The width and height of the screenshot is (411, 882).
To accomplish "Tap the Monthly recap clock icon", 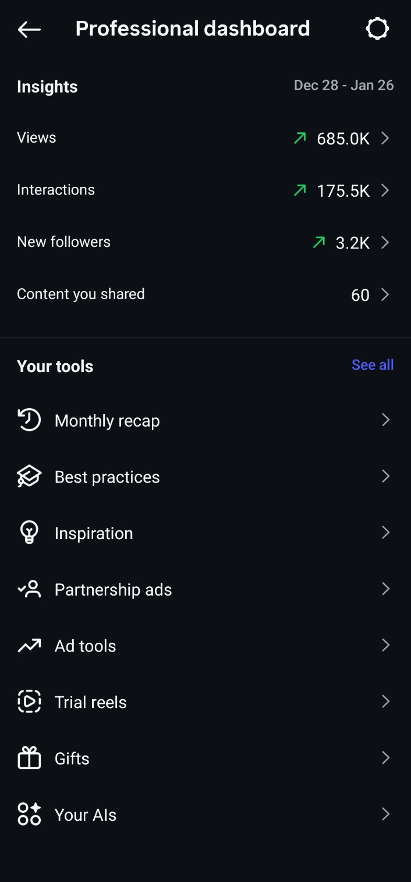I will [x=29, y=420].
